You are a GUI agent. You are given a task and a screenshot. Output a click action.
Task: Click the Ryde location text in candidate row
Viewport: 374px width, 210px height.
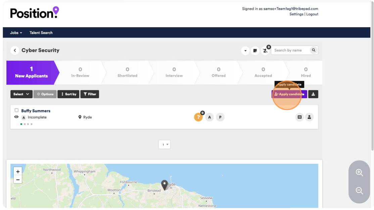click(88, 117)
